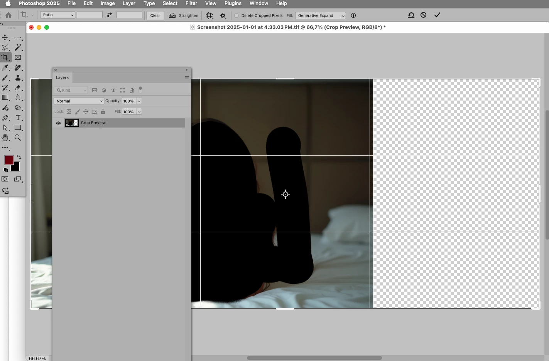Image resolution: width=549 pixels, height=361 pixels.
Task: Open the Ratio preset dropdown
Action: click(58, 15)
